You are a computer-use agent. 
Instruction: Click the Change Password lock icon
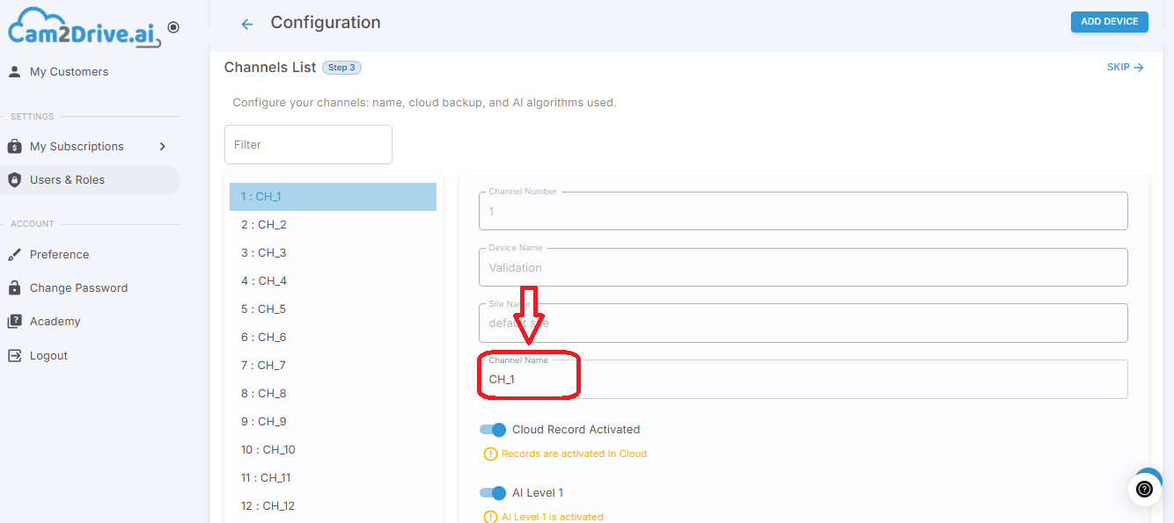pyautogui.click(x=14, y=287)
